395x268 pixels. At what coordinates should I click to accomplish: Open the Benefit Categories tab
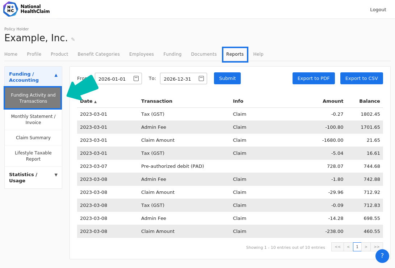pyautogui.click(x=98, y=54)
